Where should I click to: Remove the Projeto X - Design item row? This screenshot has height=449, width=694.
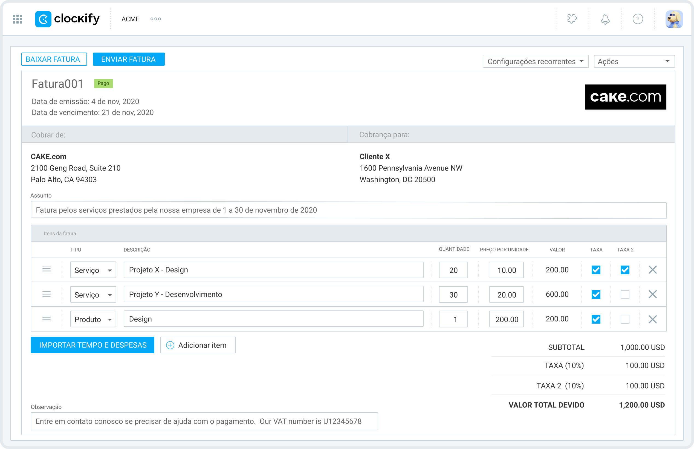pyautogui.click(x=653, y=270)
